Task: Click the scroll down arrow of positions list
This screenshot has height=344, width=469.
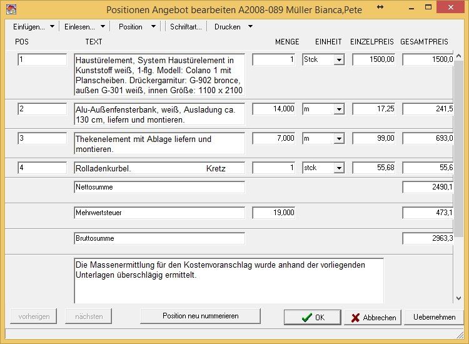Action: tap(458, 298)
